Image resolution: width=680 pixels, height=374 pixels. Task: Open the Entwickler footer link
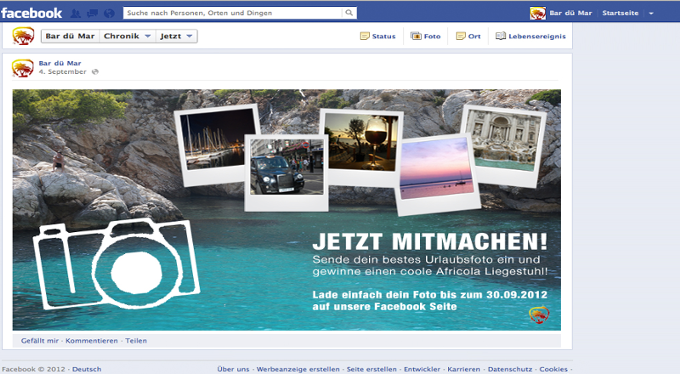click(x=422, y=369)
